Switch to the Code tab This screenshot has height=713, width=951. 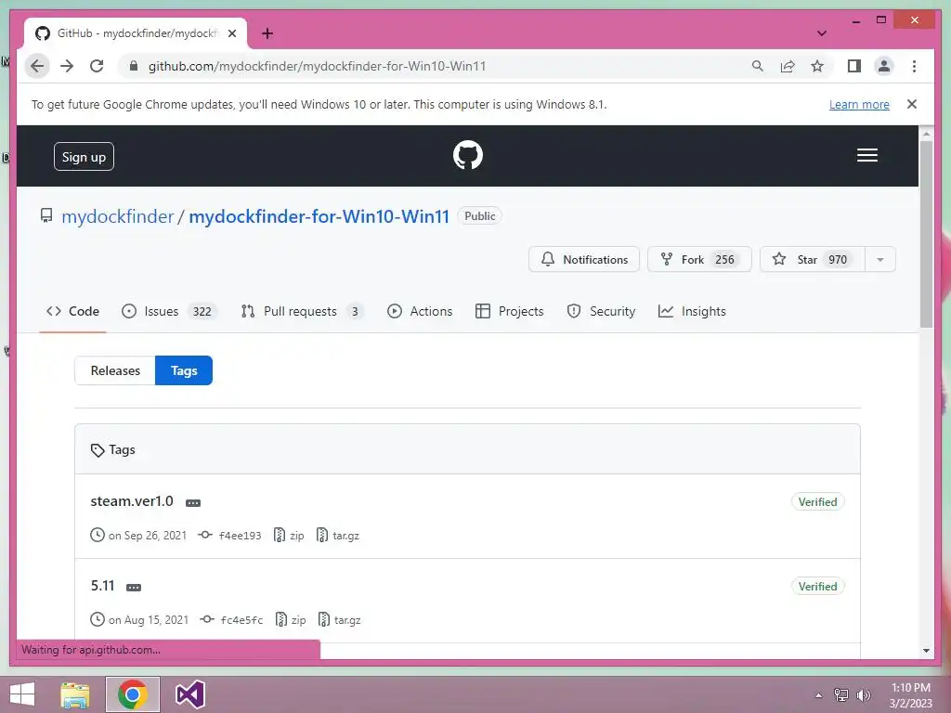coord(72,312)
